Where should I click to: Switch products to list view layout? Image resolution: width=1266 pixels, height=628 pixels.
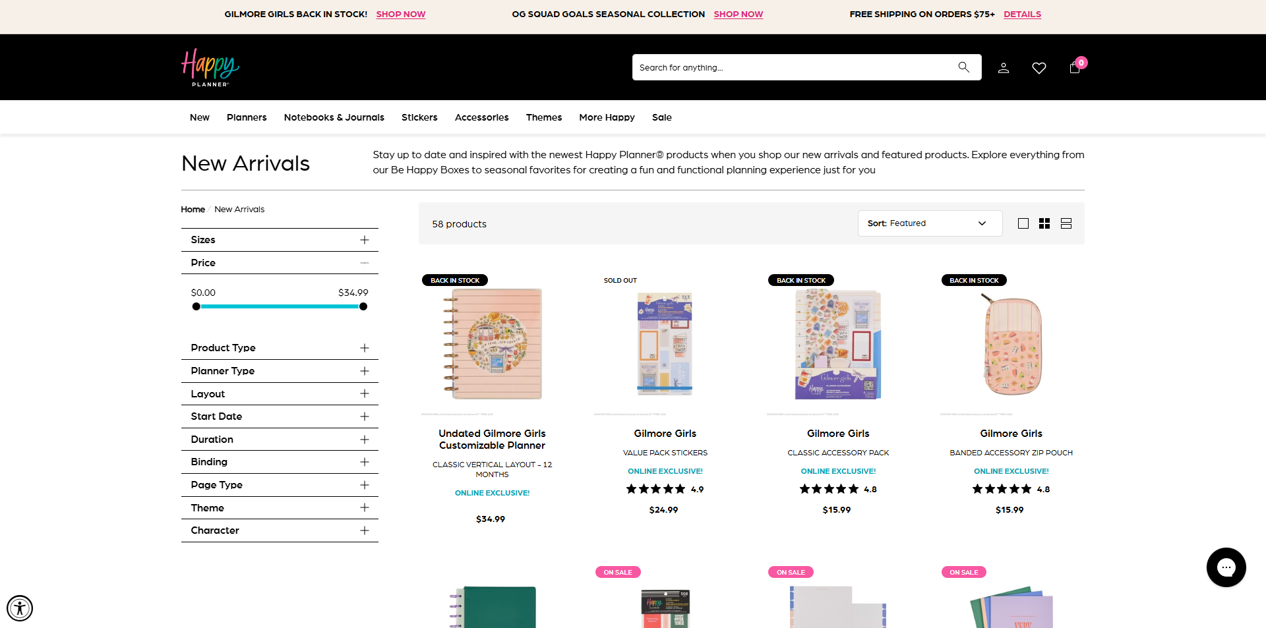pos(1066,223)
